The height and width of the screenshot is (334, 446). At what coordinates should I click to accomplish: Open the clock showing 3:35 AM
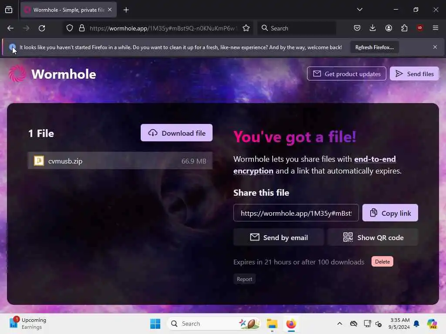click(399, 324)
